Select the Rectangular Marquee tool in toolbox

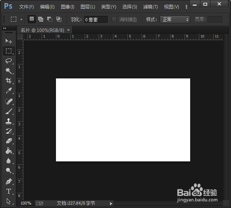coord(9,51)
